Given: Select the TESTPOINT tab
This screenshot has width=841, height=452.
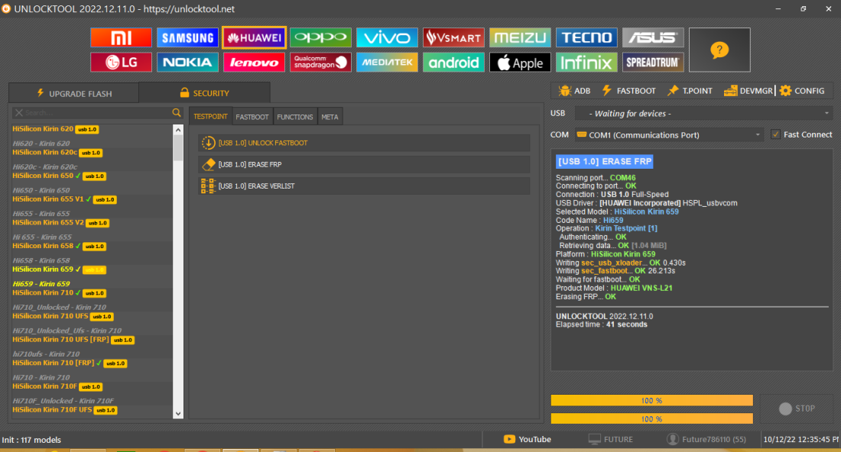Looking at the screenshot, I should (210, 116).
